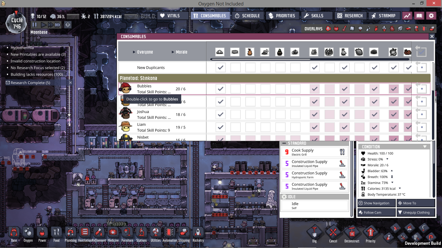The image size is (442, 248).
Task: Uncheck first food checkbox for Liam
Action: pos(220,127)
